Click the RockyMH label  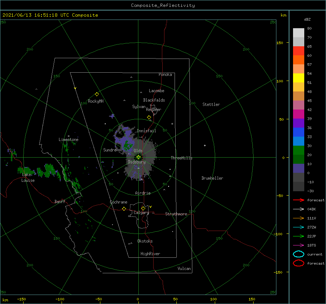click(x=96, y=101)
